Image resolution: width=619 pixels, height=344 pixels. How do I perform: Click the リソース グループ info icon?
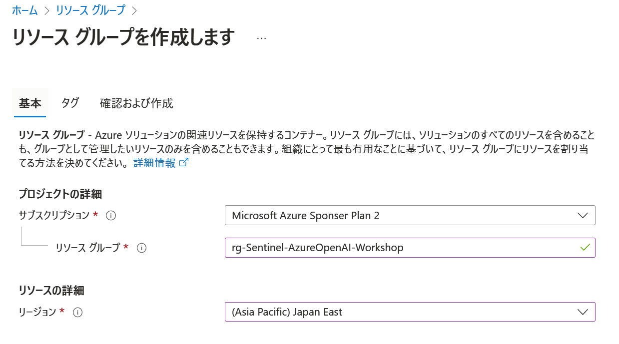click(142, 248)
